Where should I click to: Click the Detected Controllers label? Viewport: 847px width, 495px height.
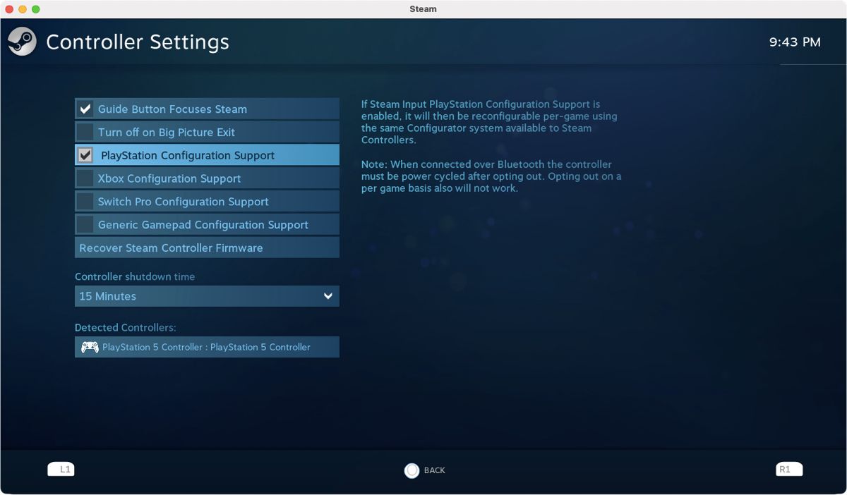pyautogui.click(x=126, y=328)
